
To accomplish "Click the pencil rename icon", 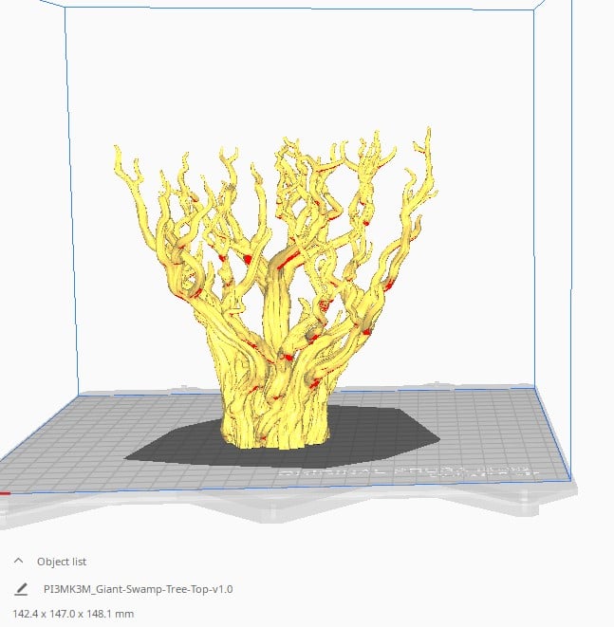I will point(21,589).
